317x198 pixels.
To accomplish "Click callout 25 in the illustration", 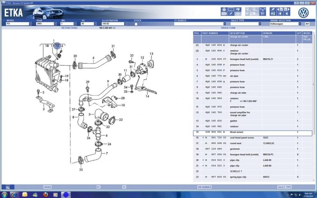I will click(81, 169).
